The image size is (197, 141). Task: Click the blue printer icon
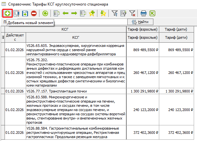(x=143, y=13)
